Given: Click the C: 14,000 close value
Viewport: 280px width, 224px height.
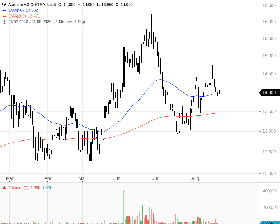Looking at the screenshot, I should (x=124, y=5).
